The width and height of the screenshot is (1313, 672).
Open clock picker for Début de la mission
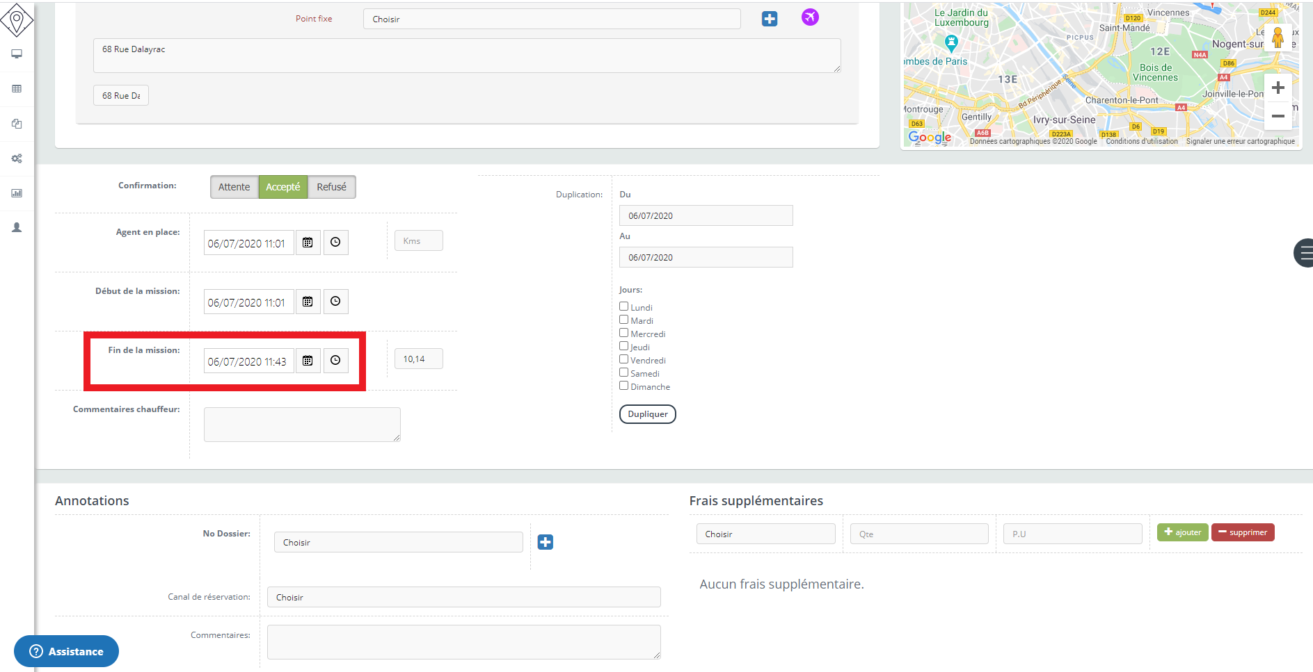point(335,302)
